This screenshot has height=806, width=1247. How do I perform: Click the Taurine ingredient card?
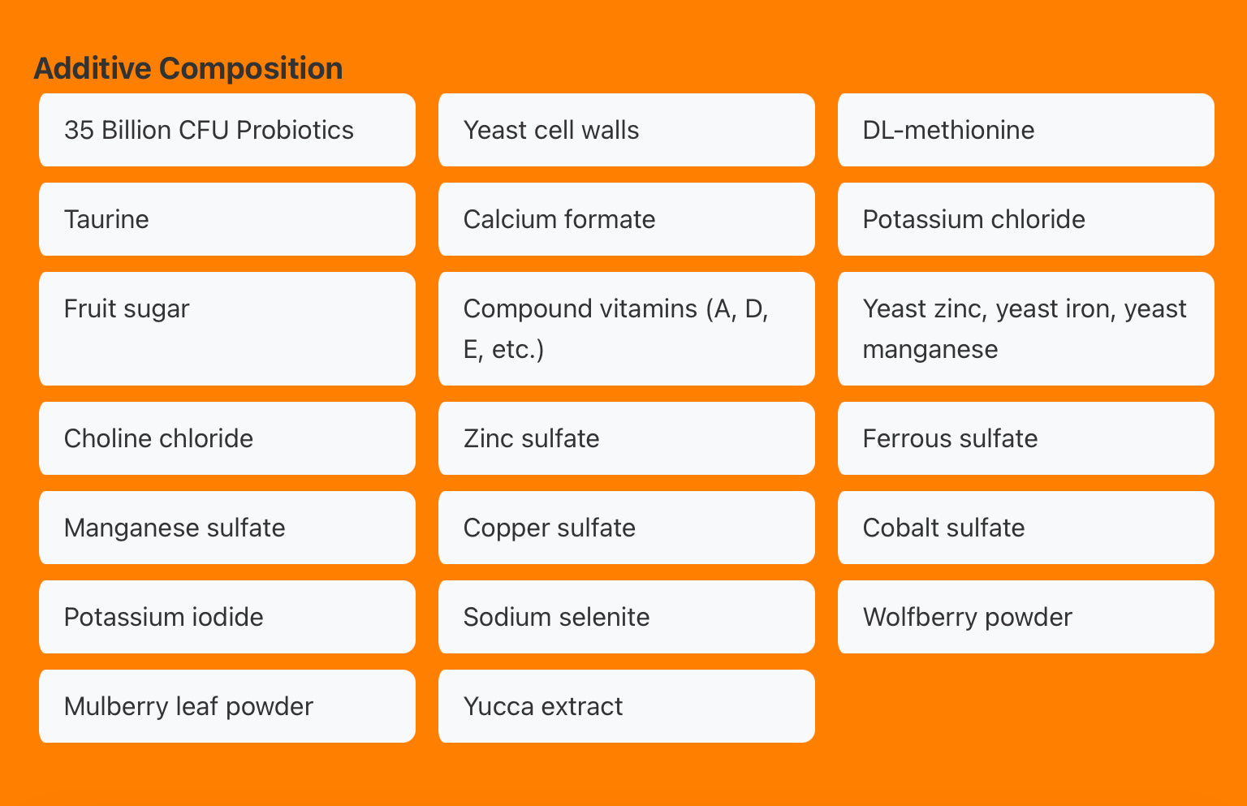[227, 219]
